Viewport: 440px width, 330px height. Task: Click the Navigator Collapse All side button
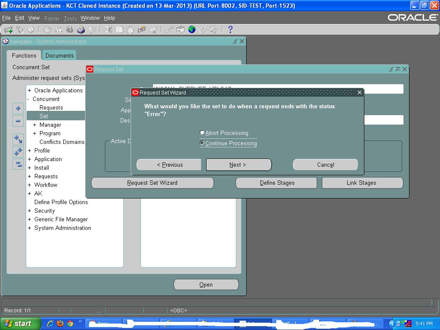(x=18, y=164)
